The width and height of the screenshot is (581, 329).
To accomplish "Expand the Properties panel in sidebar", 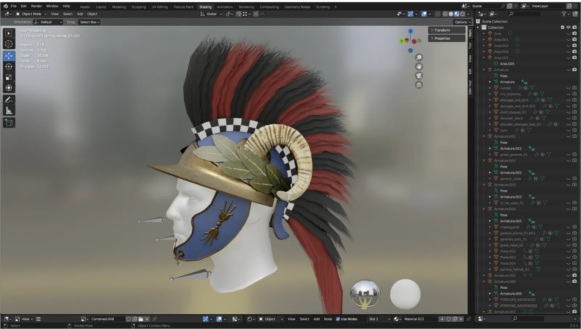I will pyautogui.click(x=447, y=38).
